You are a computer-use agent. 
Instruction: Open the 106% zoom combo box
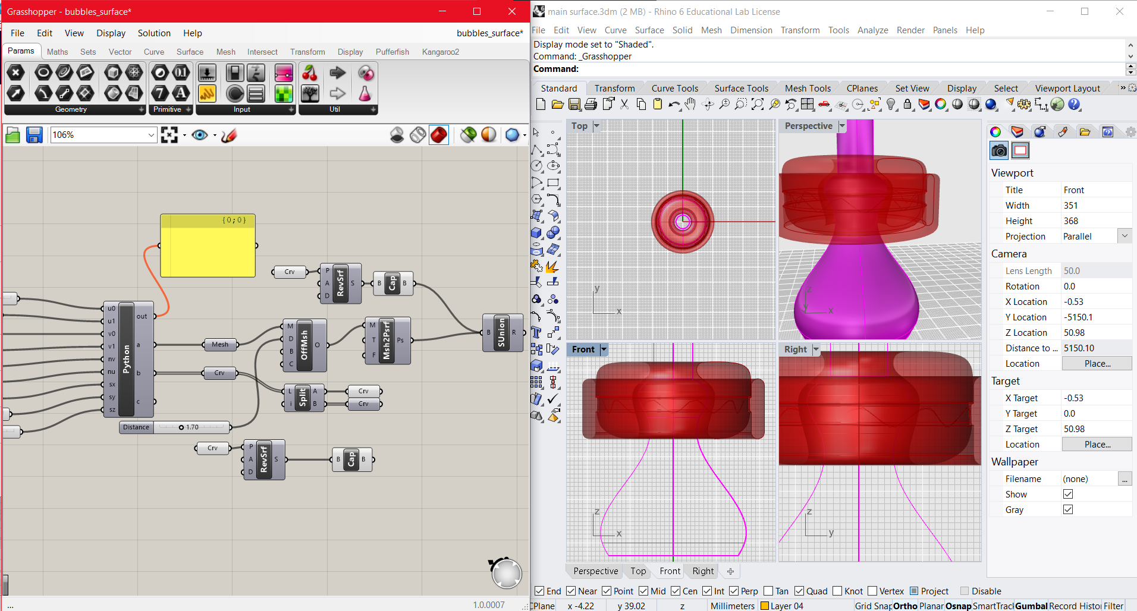click(x=103, y=135)
